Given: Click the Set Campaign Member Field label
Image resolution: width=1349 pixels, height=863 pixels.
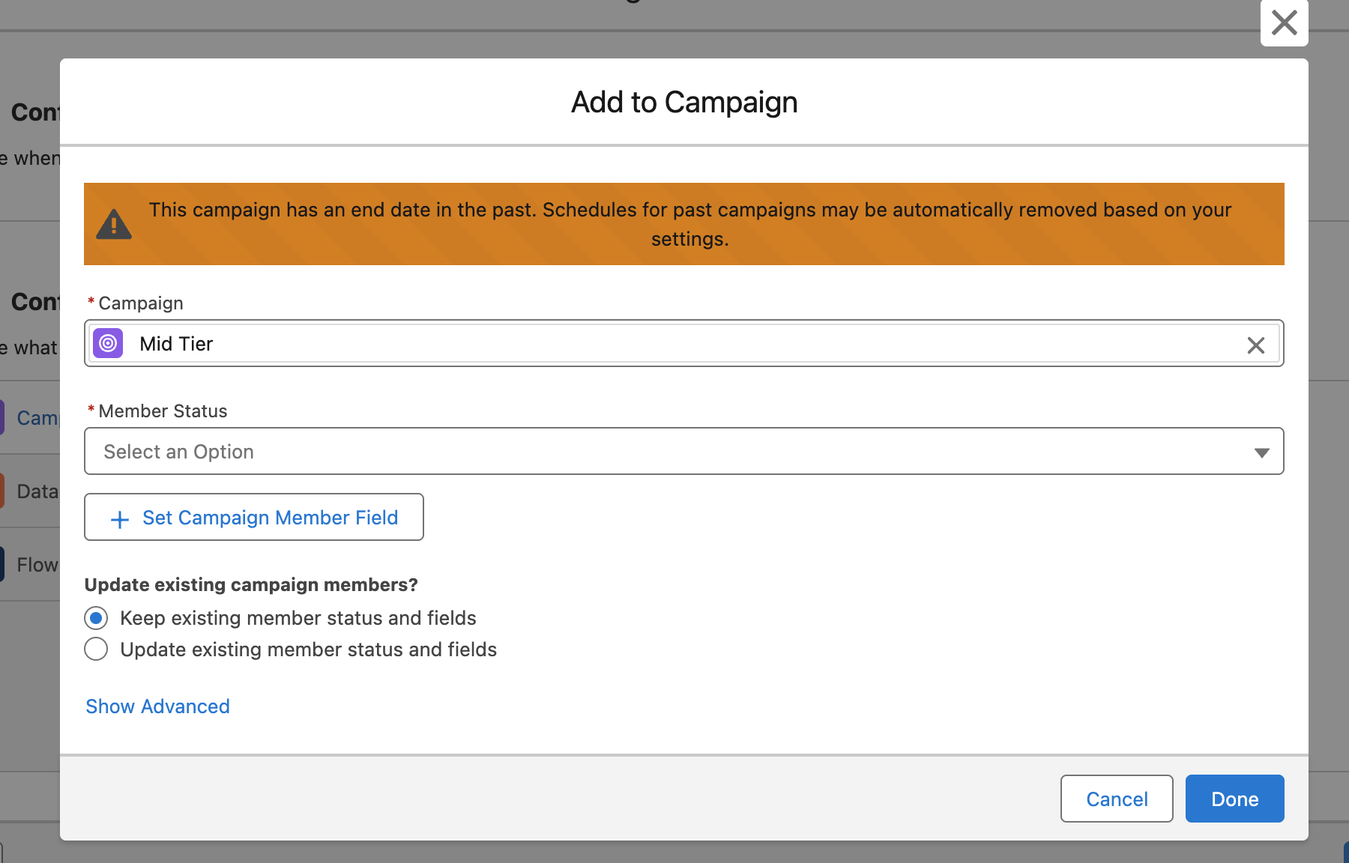Looking at the screenshot, I should [x=270, y=518].
